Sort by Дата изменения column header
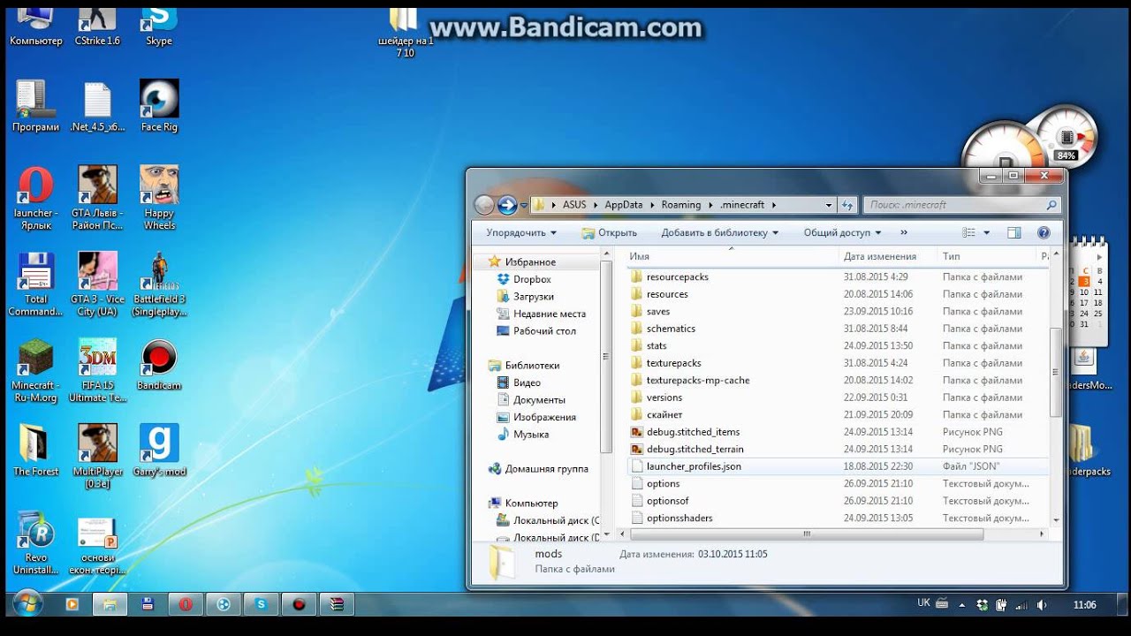Screen dimensions: 1131x636 coord(888,256)
